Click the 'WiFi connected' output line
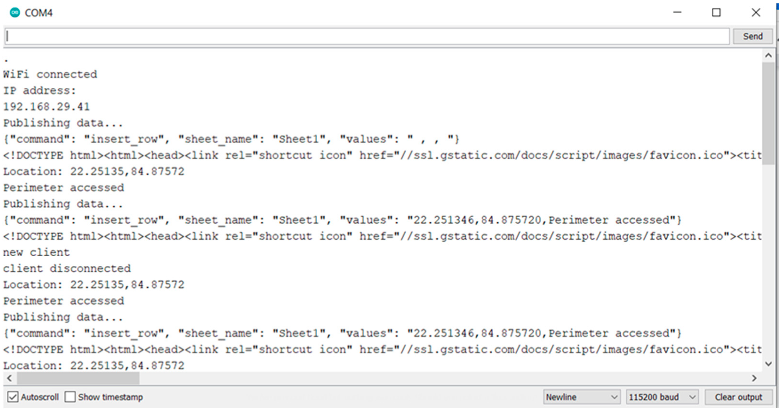Viewport: 783px width, 412px height. point(50,75)
